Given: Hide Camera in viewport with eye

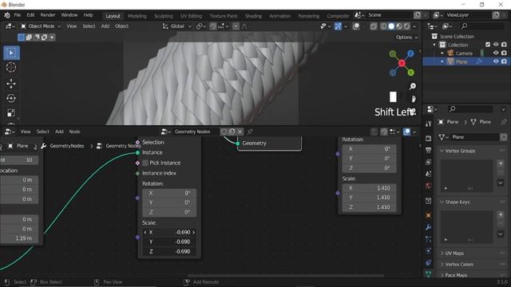Looking at the screenshot, I should tap(496, 53).
